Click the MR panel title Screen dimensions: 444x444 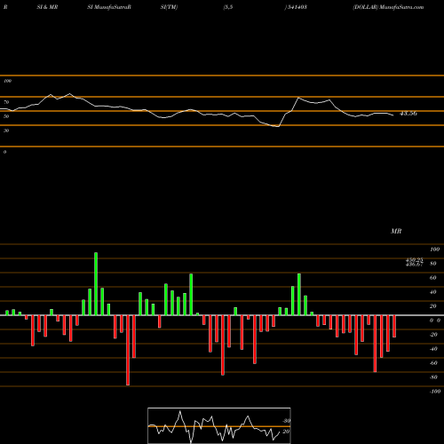396,231
